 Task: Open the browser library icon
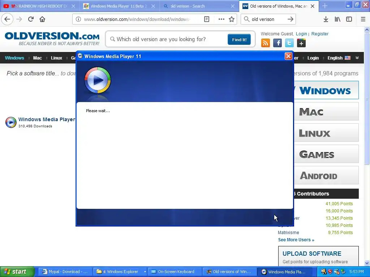(x=337, y=19)
